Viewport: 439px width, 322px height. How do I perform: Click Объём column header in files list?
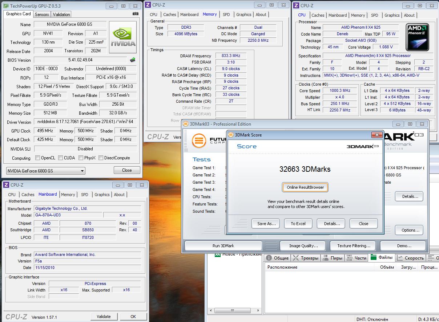click(386, 267)
